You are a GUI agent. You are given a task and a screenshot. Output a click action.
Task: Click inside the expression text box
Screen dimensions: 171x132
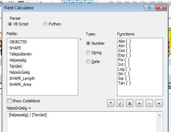82,122
